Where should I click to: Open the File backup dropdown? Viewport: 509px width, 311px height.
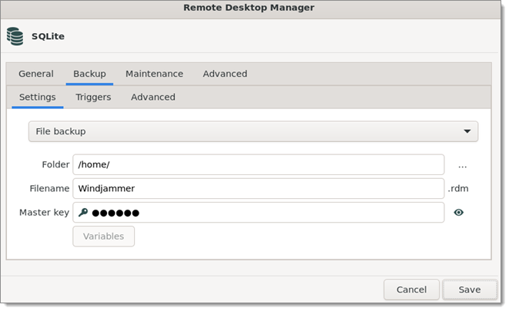coord(253,131)
